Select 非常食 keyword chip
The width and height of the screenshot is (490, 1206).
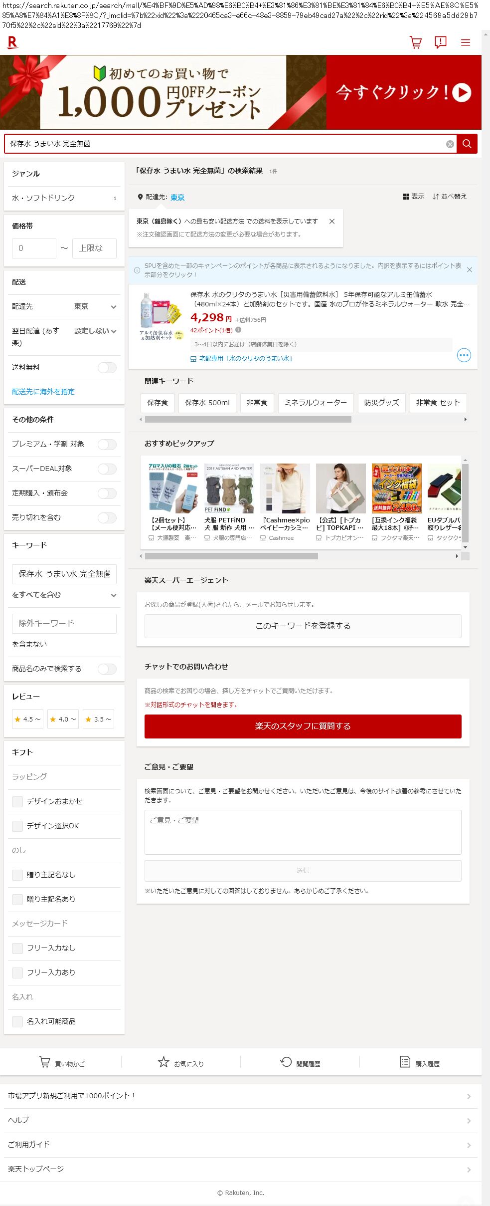pyautogui.click(x=257, y=403)
